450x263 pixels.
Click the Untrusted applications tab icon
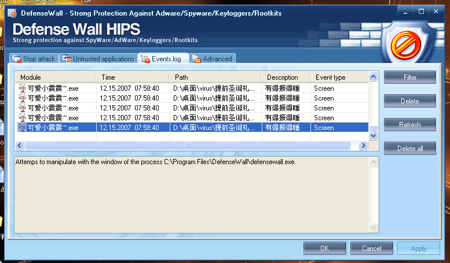[67, 59]
